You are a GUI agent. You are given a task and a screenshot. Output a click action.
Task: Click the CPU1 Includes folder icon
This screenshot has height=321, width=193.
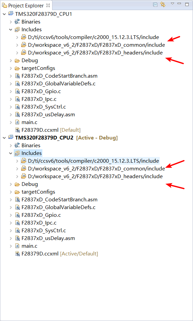17,30
